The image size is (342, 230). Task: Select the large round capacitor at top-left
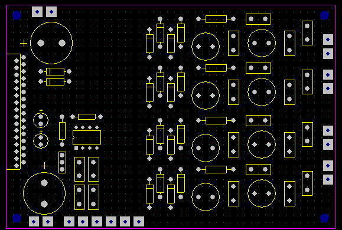point(51,43)
